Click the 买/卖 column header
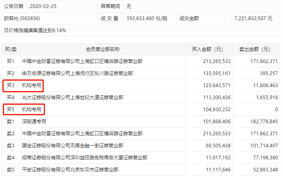The height and width of the screenshot is (177, 283). tap(11, 49)
